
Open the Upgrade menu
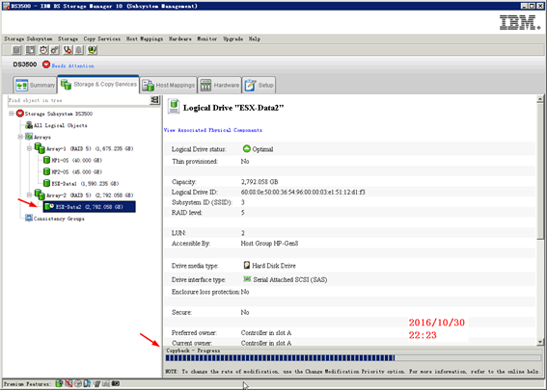pos(233,39)
